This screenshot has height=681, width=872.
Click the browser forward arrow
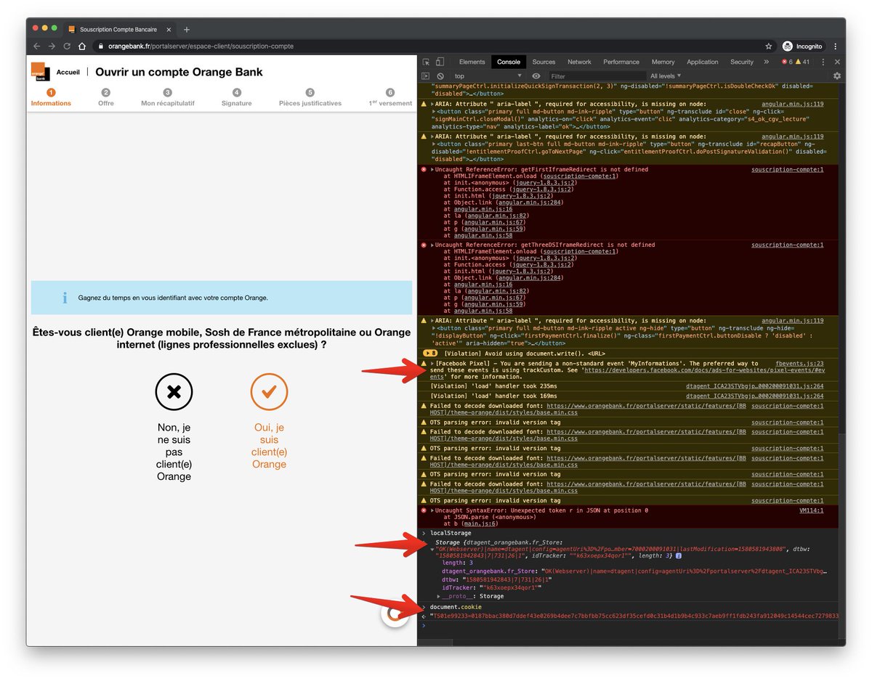(x=52, y=46)
